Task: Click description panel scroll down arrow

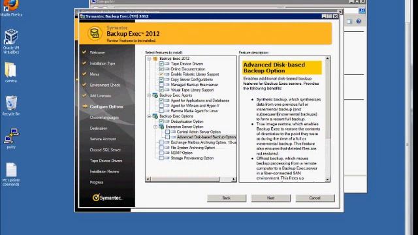Action: point(327,180)
